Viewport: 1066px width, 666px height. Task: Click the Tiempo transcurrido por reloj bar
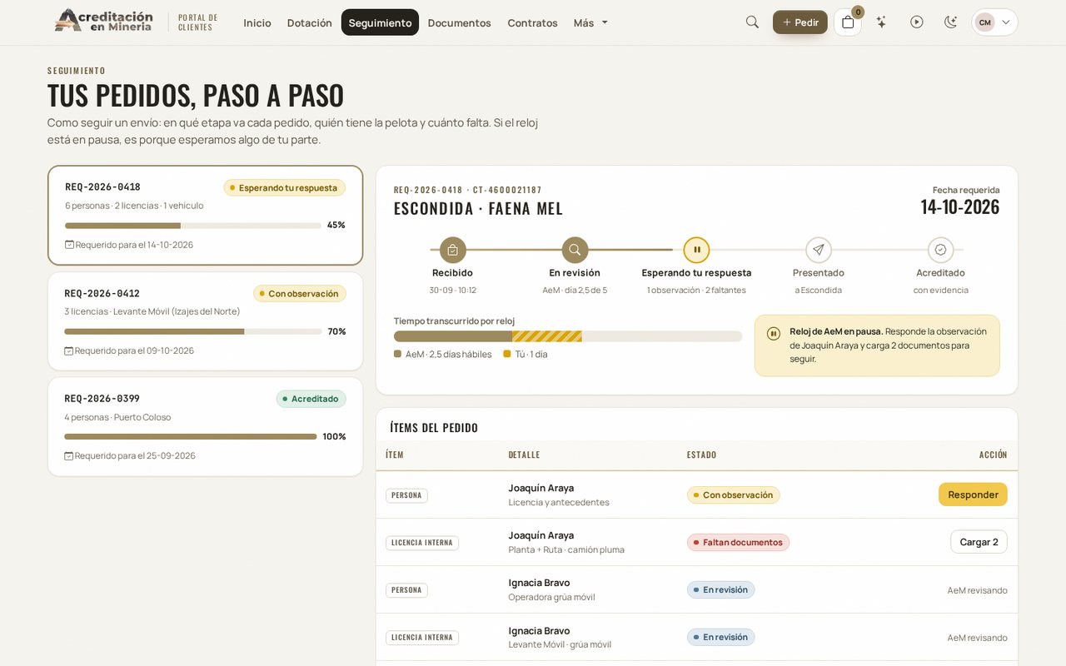(568, 336)
